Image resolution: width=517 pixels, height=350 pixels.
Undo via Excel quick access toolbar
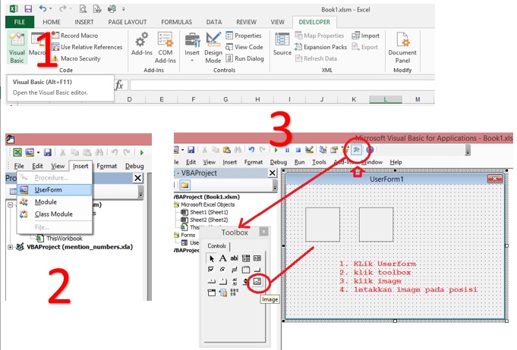click(x=43, y=9)
